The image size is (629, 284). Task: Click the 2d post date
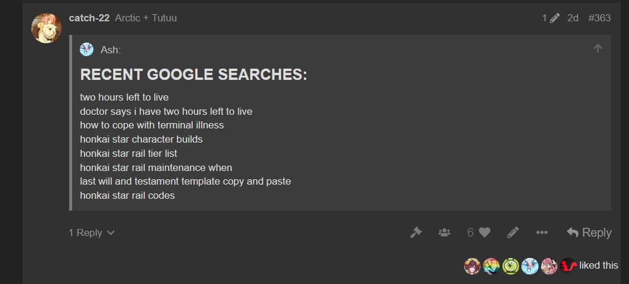[573, 18]
